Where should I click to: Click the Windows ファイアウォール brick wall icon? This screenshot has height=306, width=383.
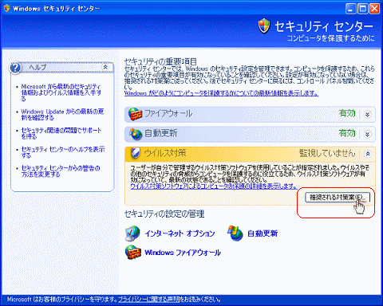(132, 253)
